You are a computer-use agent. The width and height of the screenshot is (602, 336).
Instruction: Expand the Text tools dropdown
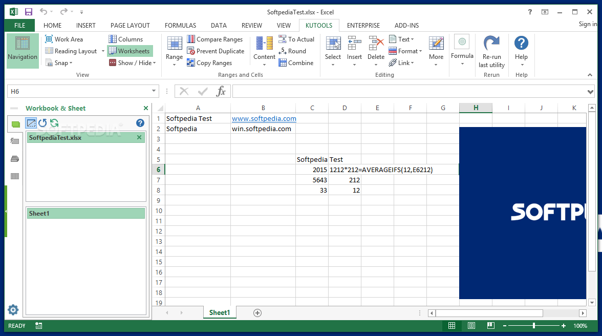[401, 39]
